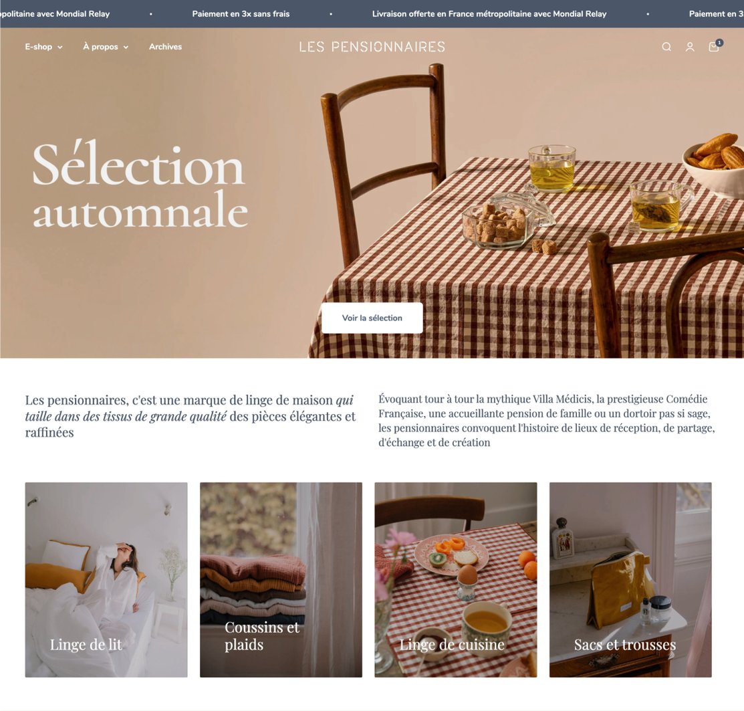The height and width of the screenshot is (711, 744).
Task: Open the Sacs et trousses category
Action: pos(630,580)
